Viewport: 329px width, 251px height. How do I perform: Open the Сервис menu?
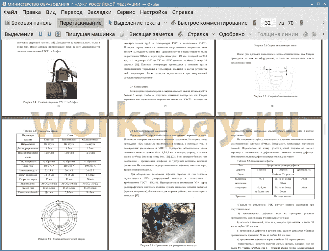126,12
